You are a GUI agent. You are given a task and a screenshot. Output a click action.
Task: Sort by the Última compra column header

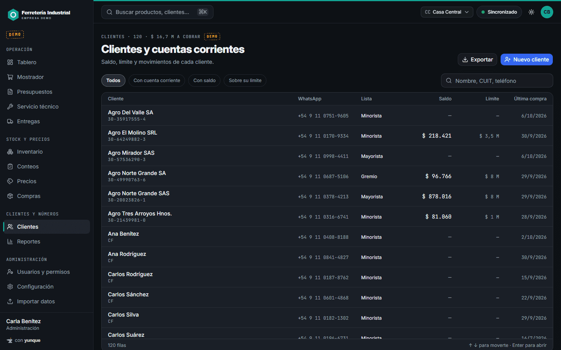point(530,99)
